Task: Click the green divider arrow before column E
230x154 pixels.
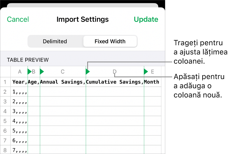Action: (146, 71)
